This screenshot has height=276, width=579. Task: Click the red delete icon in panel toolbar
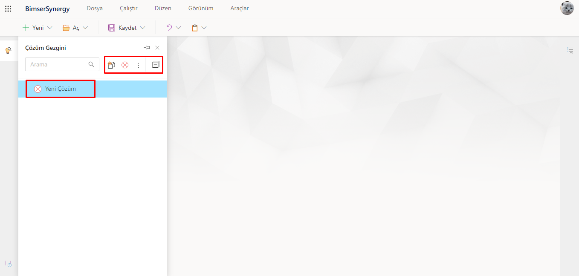[x=125, y=65]
